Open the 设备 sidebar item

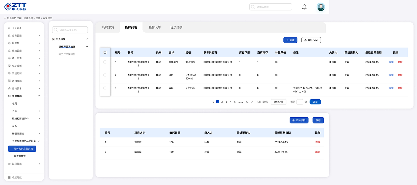[15, 126]
